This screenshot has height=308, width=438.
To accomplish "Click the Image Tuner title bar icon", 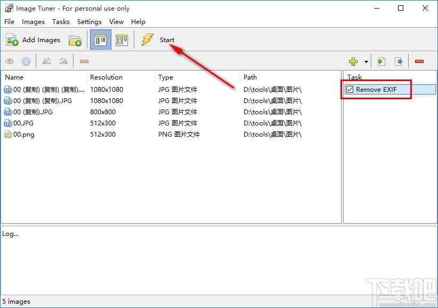I will (x=9, y=9).
